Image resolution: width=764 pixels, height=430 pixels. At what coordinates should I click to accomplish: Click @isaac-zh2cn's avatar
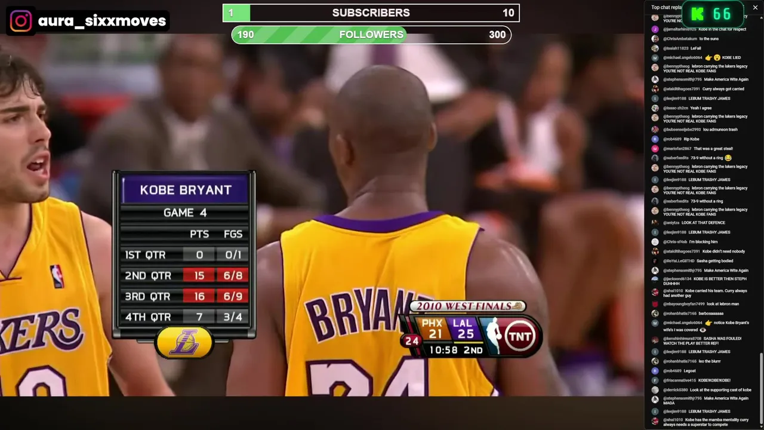tap(655, 108)
